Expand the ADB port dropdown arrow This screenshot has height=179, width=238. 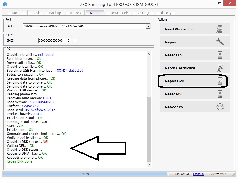148,26
